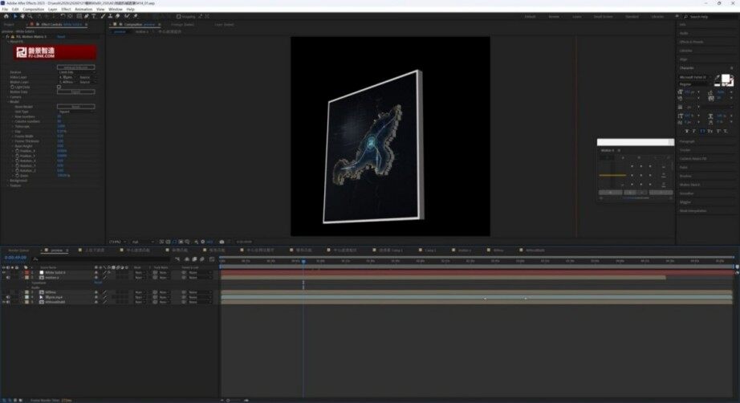Viewport: 740px width, 403px height.
Task: Select the Home icon in toolbar
Action: [x=6, y=16]
